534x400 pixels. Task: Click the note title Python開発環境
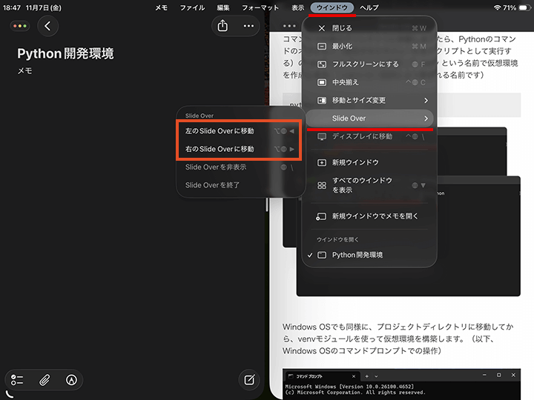[65, 54]
